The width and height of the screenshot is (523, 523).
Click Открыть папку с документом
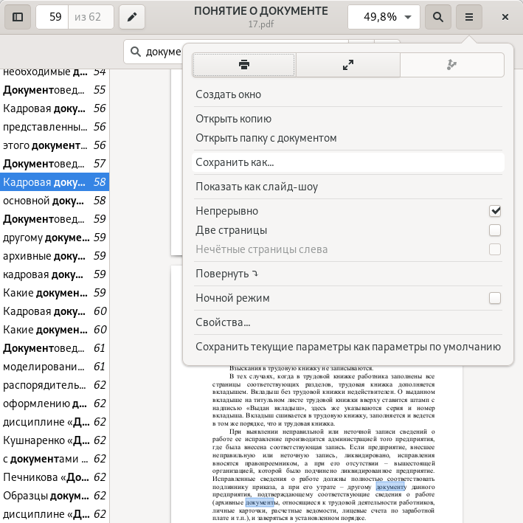coord(266,138)
